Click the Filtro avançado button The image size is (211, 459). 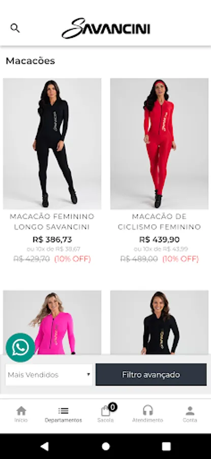coord(151,375)
